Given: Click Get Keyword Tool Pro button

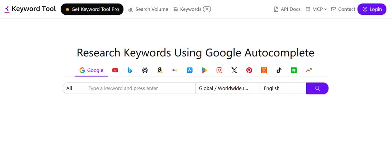Looking at the screenshot, I should [x=92, y=9].
